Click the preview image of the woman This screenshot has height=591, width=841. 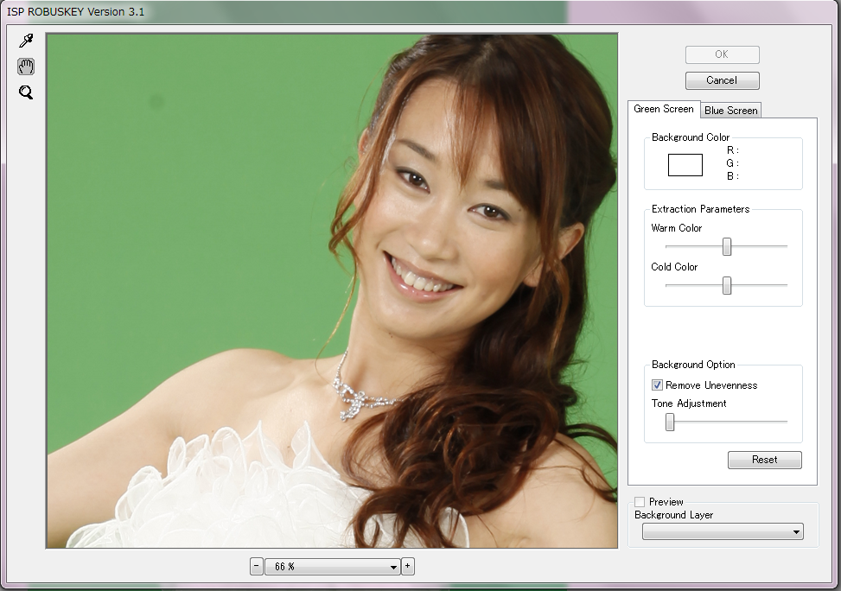coord(332,290)
